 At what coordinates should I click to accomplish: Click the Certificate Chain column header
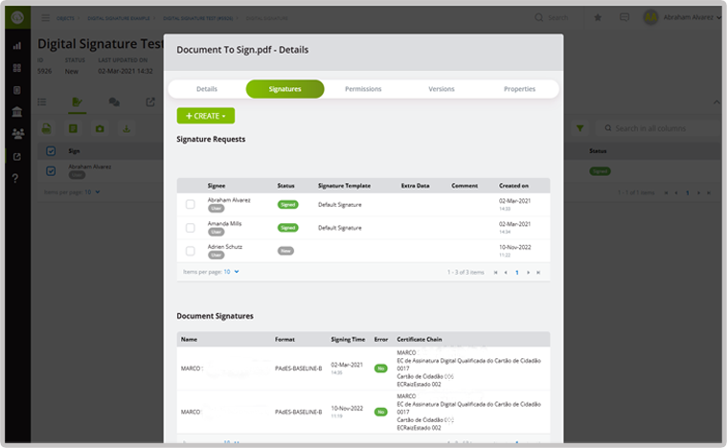pyautogui.click(x=420, y=340)
